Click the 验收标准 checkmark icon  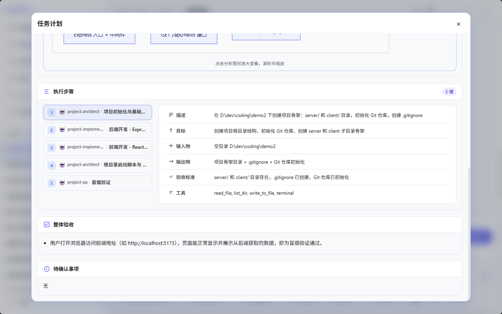(x=171, y=177)
